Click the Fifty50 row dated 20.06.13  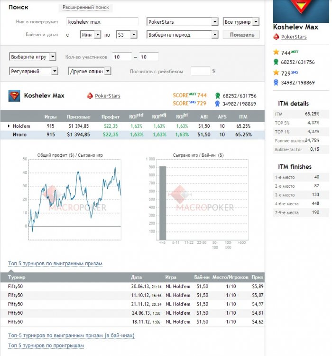[x=132, y=287]
